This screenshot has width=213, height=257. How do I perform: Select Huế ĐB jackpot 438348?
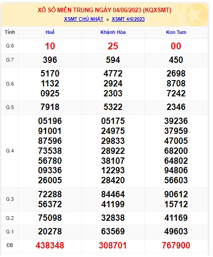coord(50,246)
